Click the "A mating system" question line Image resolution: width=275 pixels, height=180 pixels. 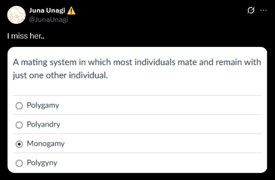tap(137, 63)
